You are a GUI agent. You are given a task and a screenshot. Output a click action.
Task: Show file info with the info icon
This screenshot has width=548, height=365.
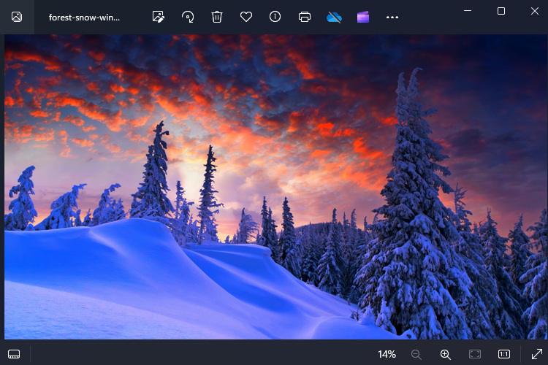click(x=275, y=16)
